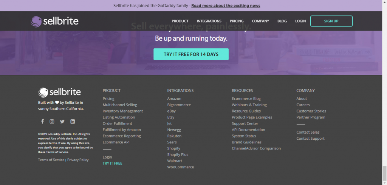Click the teal Try It Free footer link
This screenshot has width=387, height=185.
pos(112,163)
